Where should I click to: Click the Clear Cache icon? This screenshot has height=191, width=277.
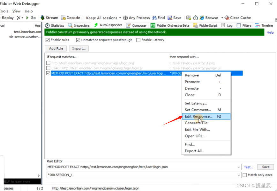[227, 18]
